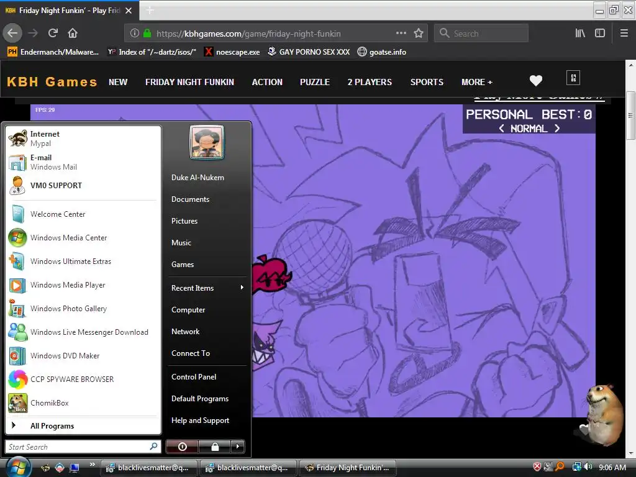This screenshot has height=477, width=636.
Task: Click the browser back arrow button
Action: [x=12, y=34]
